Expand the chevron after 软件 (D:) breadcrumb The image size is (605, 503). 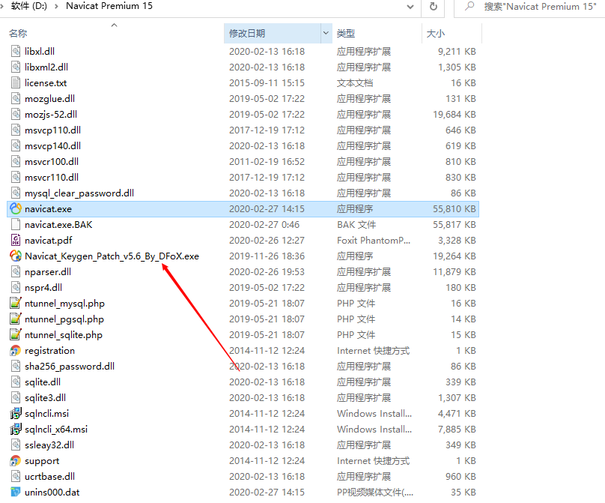[56, 6]
